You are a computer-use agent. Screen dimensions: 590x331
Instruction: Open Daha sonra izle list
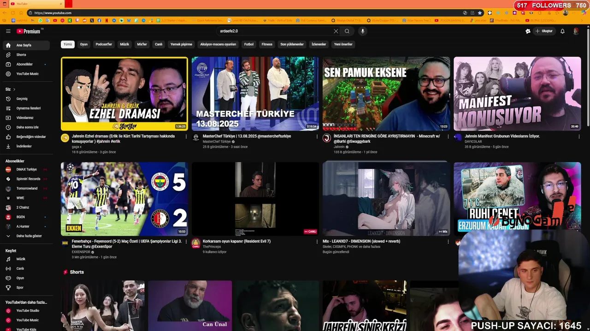(x=26, y=127)
